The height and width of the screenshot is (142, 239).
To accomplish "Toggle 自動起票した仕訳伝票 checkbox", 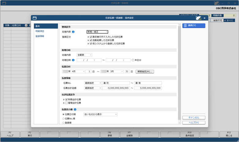I will click(x=91, y=40).
